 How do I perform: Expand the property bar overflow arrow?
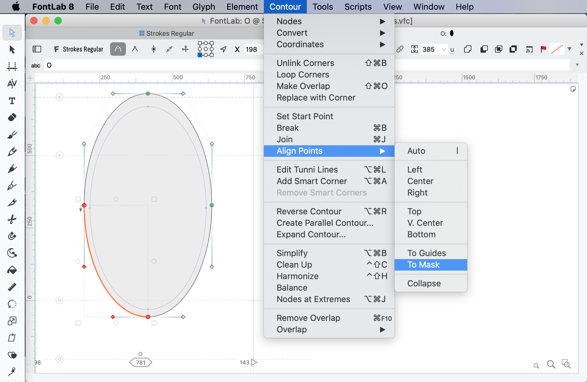coord(582,45)
